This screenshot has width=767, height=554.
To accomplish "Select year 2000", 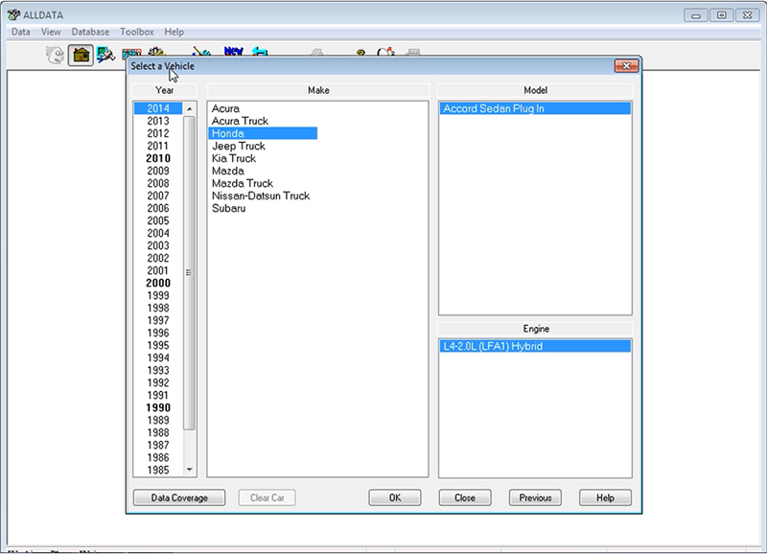I will click(x=158, y=283).
